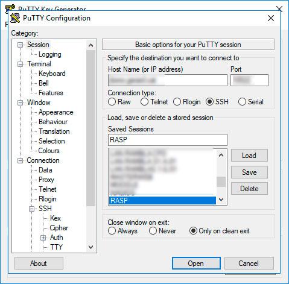
Task: Focus the Saved Sessions name field
Action: pyautogui.click(x=168, y=140)
